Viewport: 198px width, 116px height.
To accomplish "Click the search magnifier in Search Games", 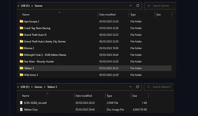I will pos(149,6).
